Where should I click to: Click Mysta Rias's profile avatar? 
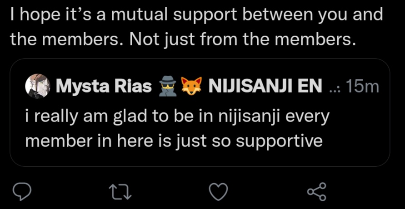click(37, 85)
